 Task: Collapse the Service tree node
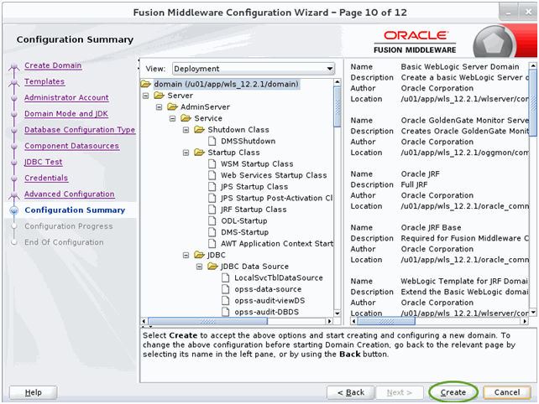coord(173,118)
